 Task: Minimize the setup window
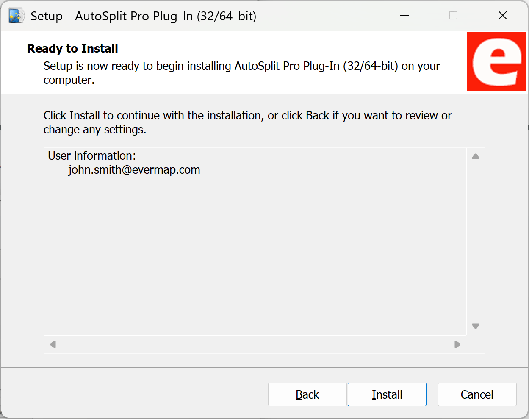(404, 16)
